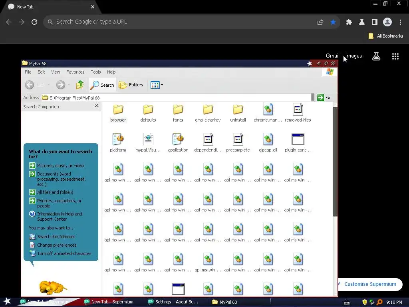Open Images link on New Tab page
Screen dimensions: 409x307
pyautogui.click(x=354, y=56)
